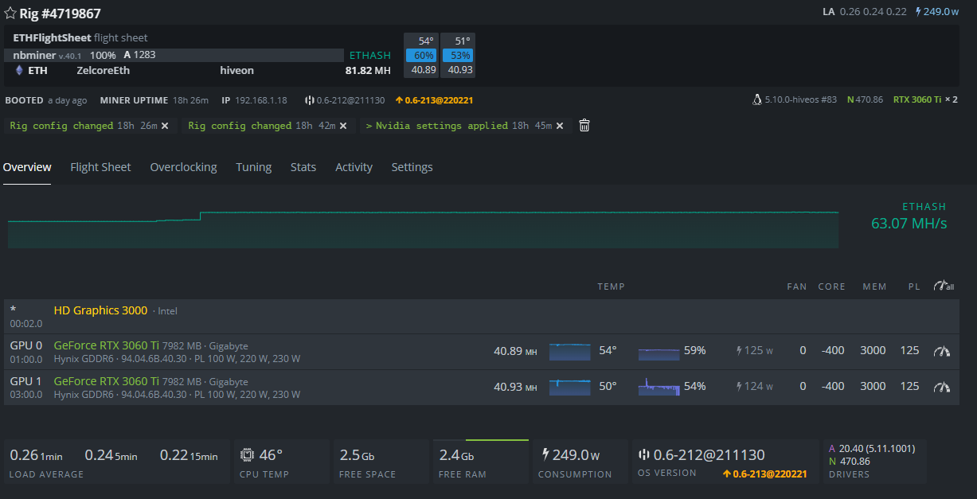The width and height of the screenshot is (977, 499).
Task: Switch to the Flight Sheet tab
Action: 100,167
